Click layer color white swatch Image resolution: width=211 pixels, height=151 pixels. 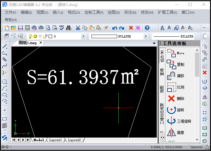(50, 36)
